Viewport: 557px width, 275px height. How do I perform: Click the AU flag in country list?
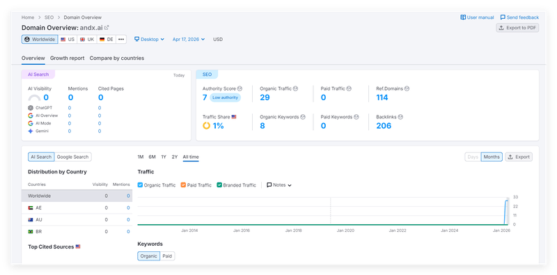31,220
